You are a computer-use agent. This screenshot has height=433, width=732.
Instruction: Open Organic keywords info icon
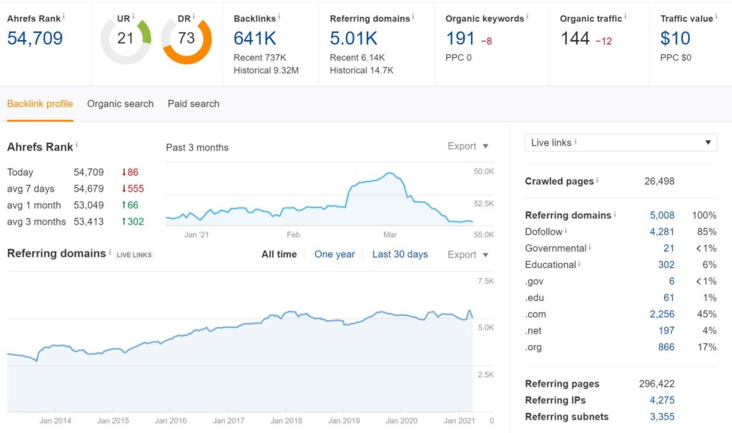tap(528, 16)
